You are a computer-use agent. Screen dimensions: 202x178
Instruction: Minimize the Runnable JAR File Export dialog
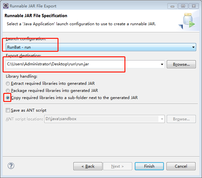[172, 6]
